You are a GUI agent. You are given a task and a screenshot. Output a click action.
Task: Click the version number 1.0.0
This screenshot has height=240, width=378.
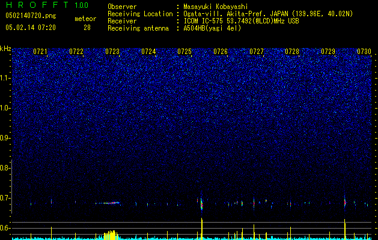click(x=82, y=5)
